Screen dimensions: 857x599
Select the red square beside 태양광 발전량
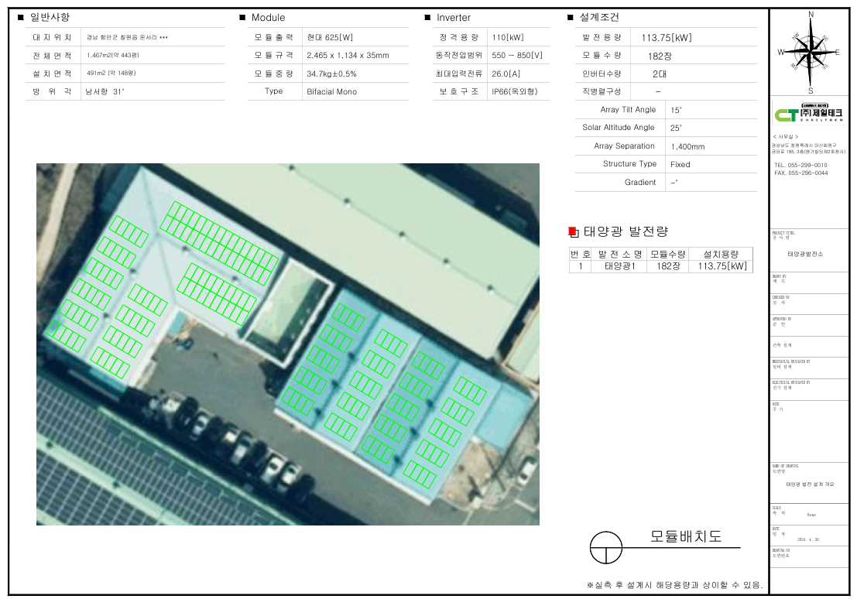573,231
